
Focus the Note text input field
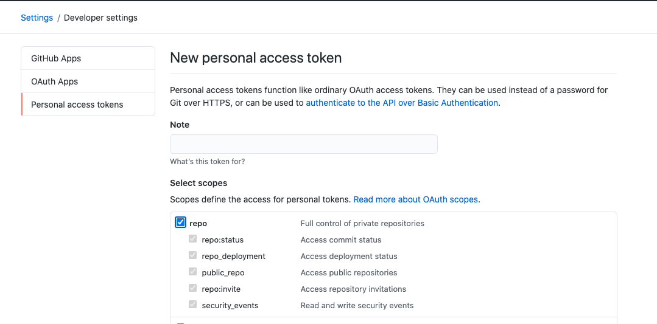[303, 144]
